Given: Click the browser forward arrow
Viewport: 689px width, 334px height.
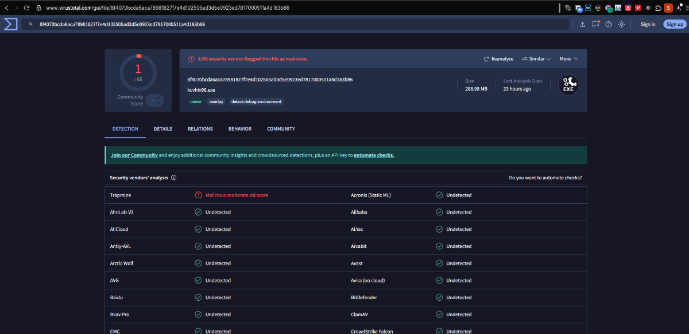Looking at the screenshot, I should click(16, 8).
